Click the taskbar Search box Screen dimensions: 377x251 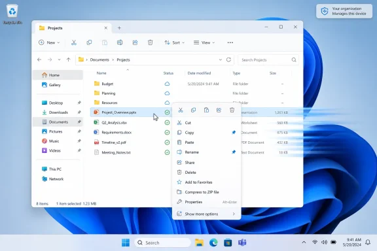coord(162,243)
